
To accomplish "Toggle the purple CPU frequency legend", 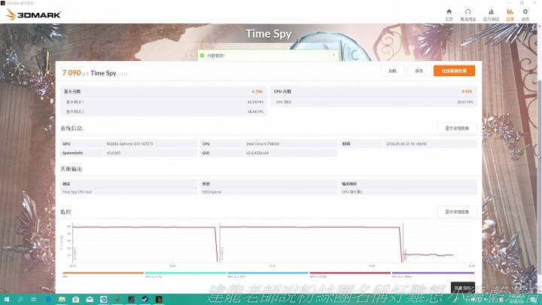I will click(x=433, y=275).
